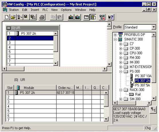Open the PLC menu
The height and width of the screenshot is (132, 159).
[45, 10]
